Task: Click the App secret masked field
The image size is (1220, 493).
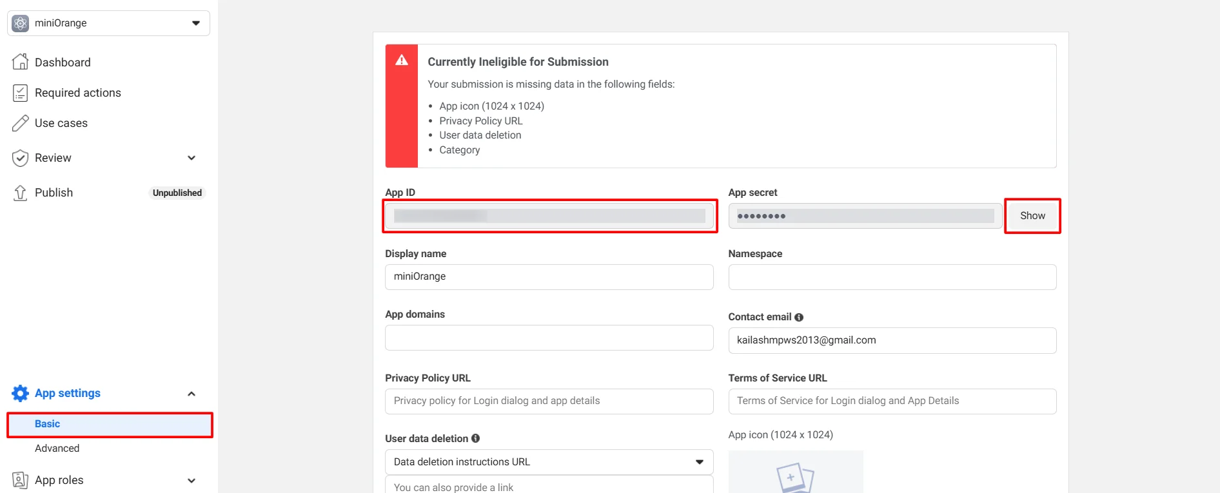Action: click(865, 216)
